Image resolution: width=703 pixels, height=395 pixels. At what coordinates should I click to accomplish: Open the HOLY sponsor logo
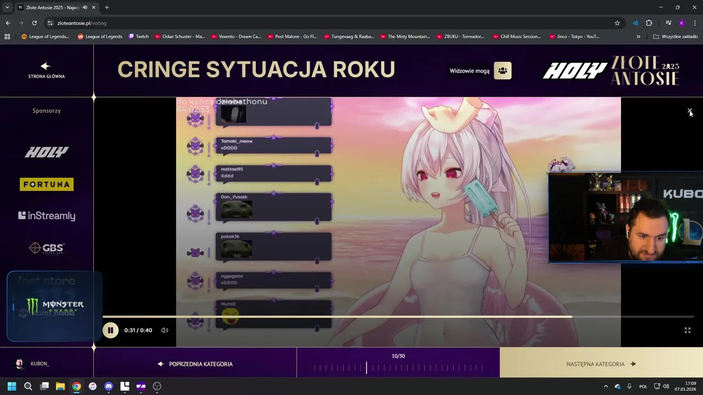(47, 152)
